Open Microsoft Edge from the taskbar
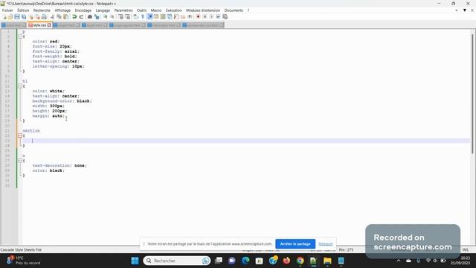The height and width of the screenshot is (268, 476). point(245,261)
